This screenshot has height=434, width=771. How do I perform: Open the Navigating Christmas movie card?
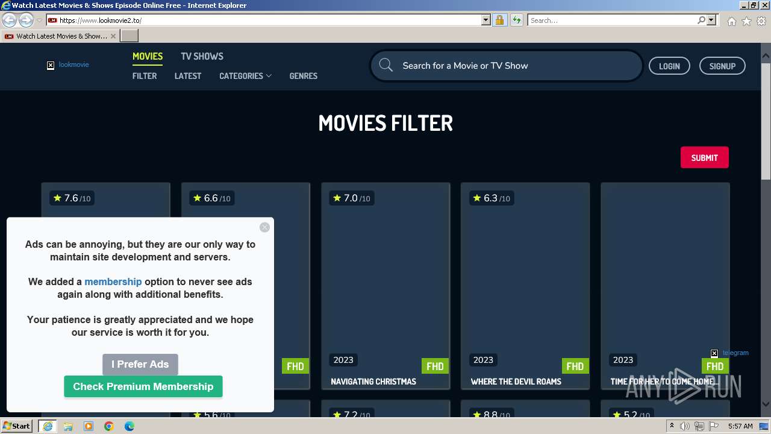tap(385, 286)
